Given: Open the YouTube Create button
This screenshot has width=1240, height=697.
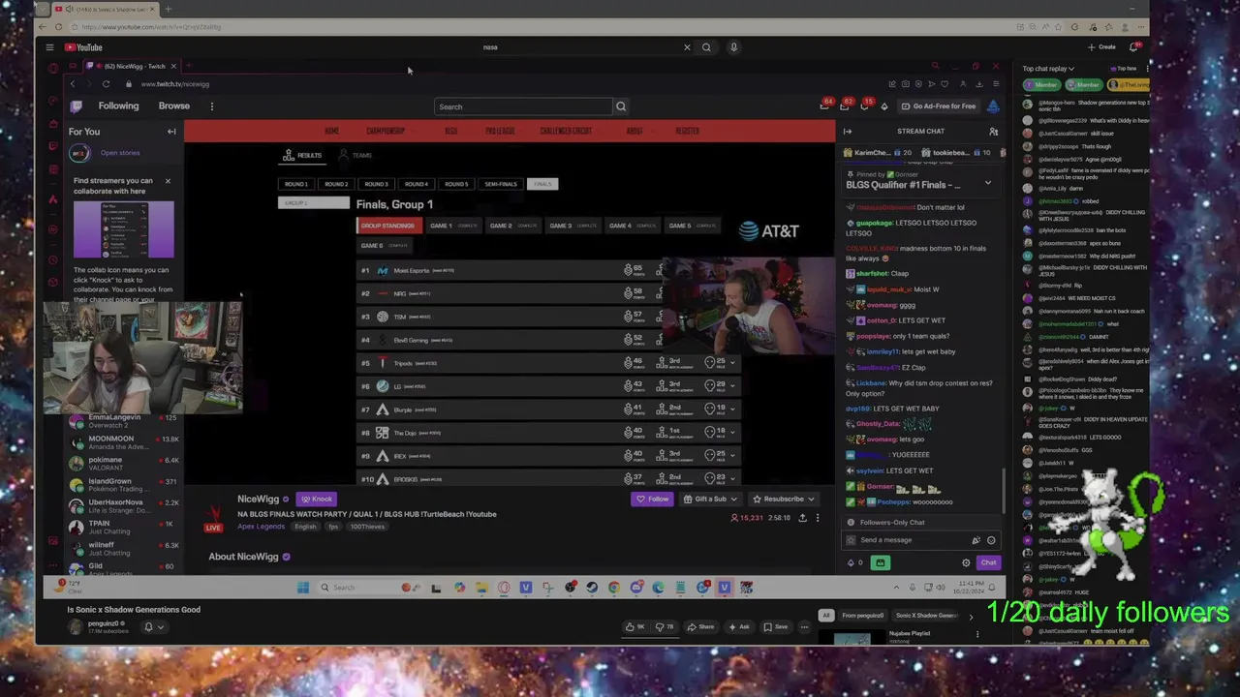Looking at the screenshot, I should (1101, 47).
